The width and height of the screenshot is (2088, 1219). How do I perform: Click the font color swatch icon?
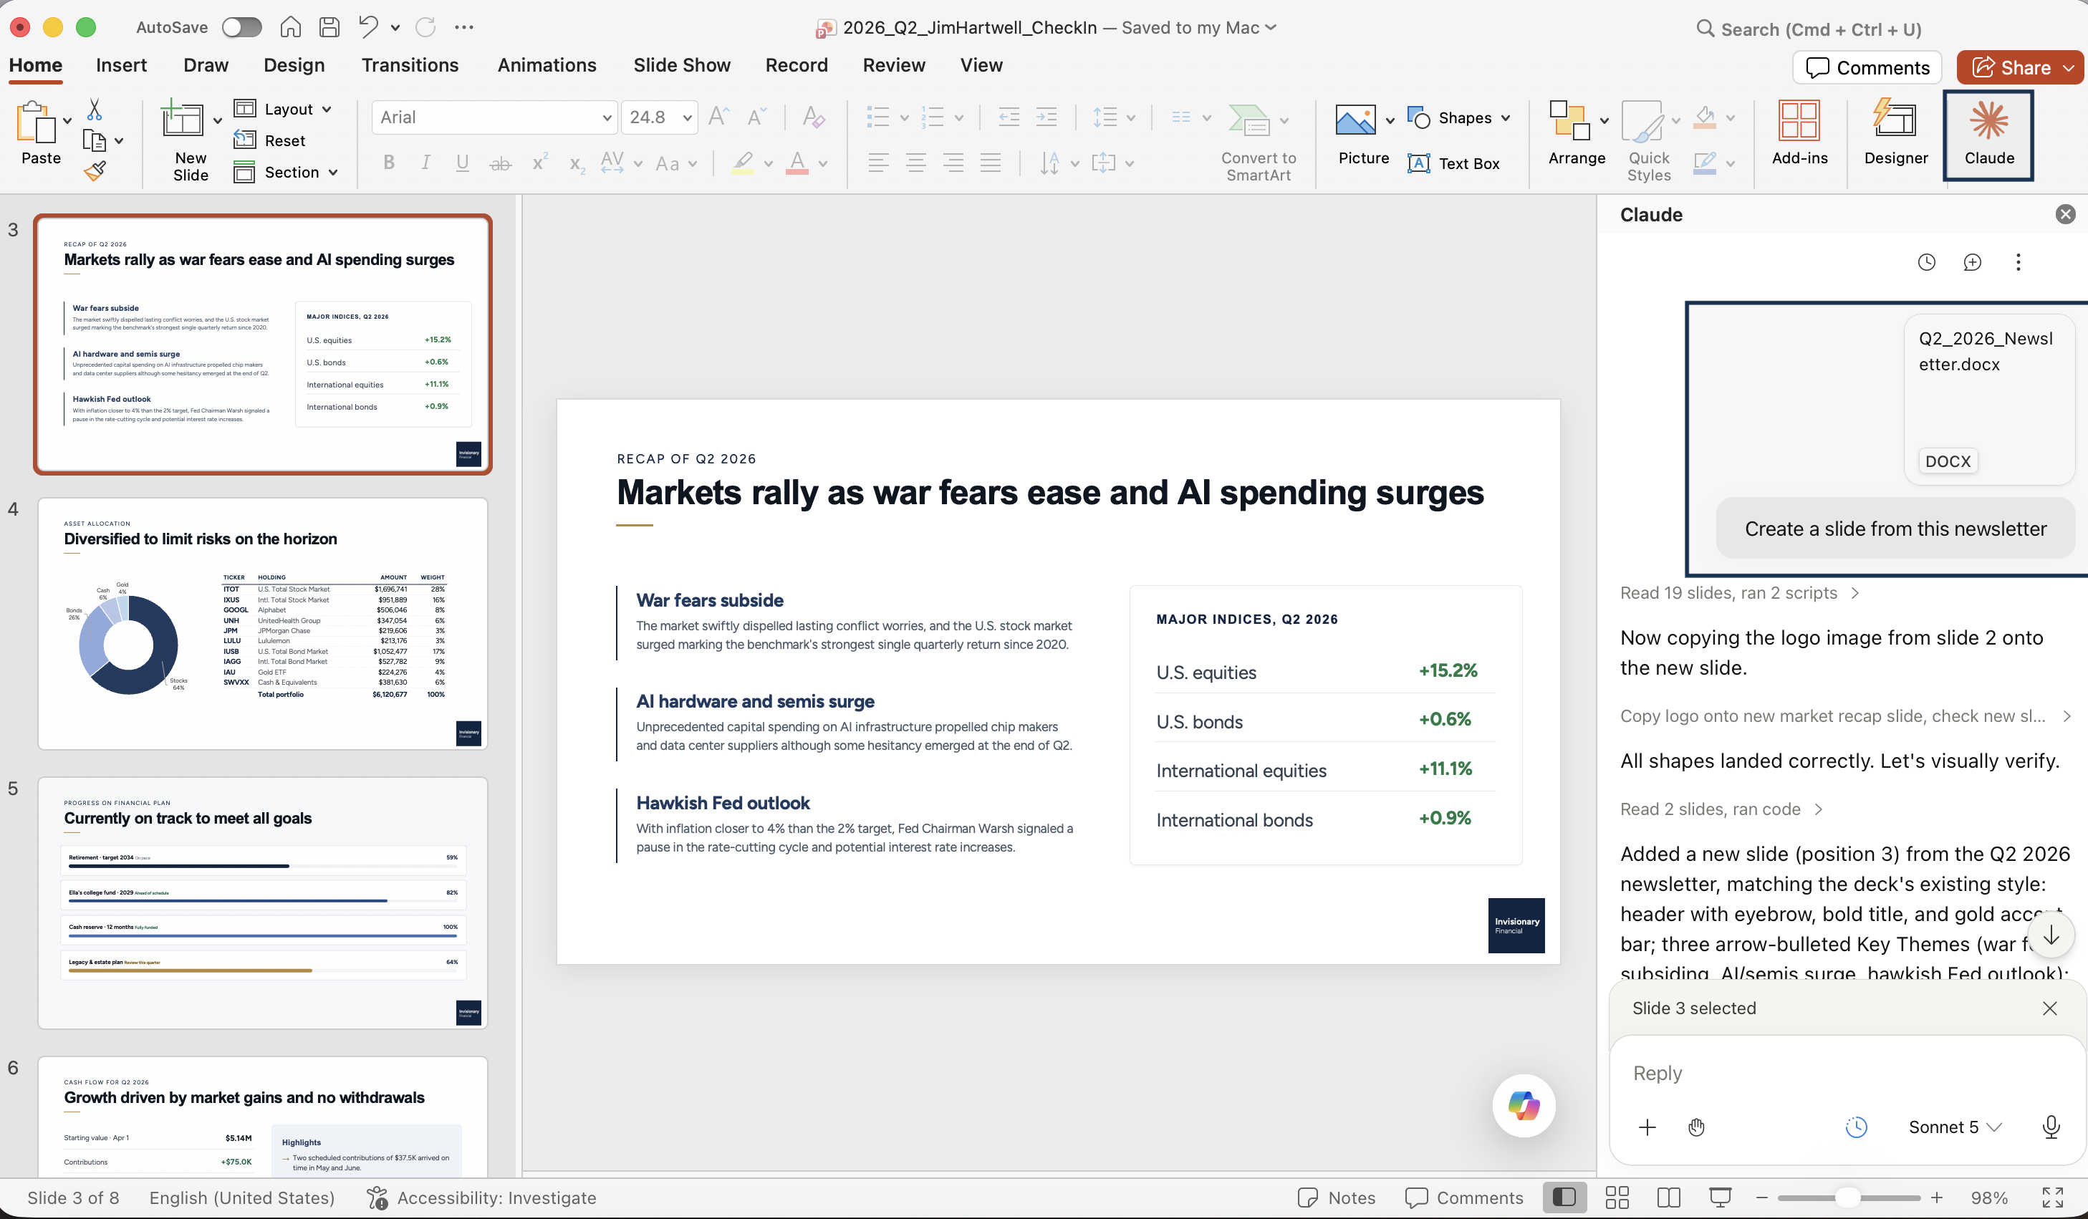click(797, 163)
